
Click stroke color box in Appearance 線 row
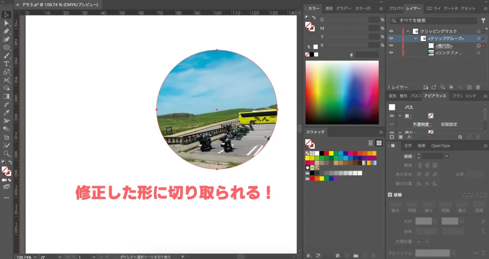[x=431, y=116]
